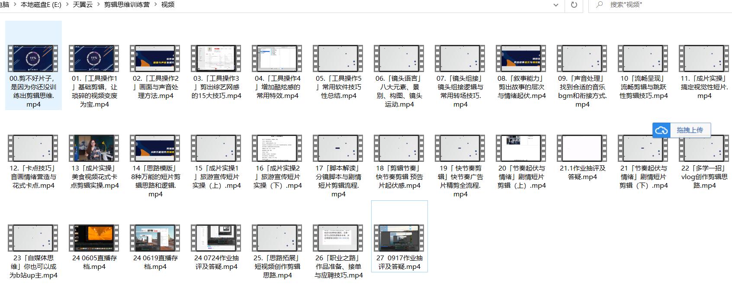Click file name "27 0917作业抽评及答疑.mp4"
This screenshot has width=732, height=303.
click(x=399, y=262)
